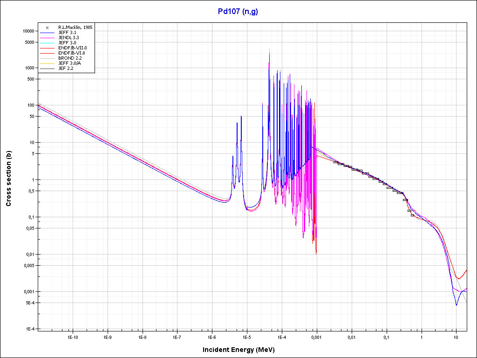Click the gray BROND 2.2 line swatch

[48, 58]
